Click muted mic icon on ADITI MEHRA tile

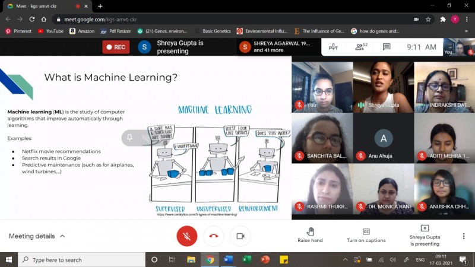pyautogui.click(x=422, y=156)
